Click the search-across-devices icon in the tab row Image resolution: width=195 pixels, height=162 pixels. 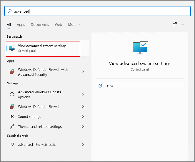(x=175, y=24)
